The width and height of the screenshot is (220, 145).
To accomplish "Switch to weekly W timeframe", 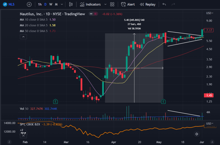I will pyautogui.click(x=51, y=4).
